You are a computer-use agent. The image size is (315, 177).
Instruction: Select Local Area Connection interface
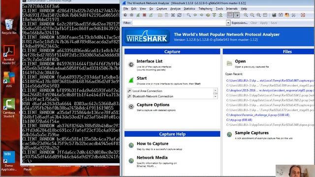pyautogui.click(x=147, y=91)
